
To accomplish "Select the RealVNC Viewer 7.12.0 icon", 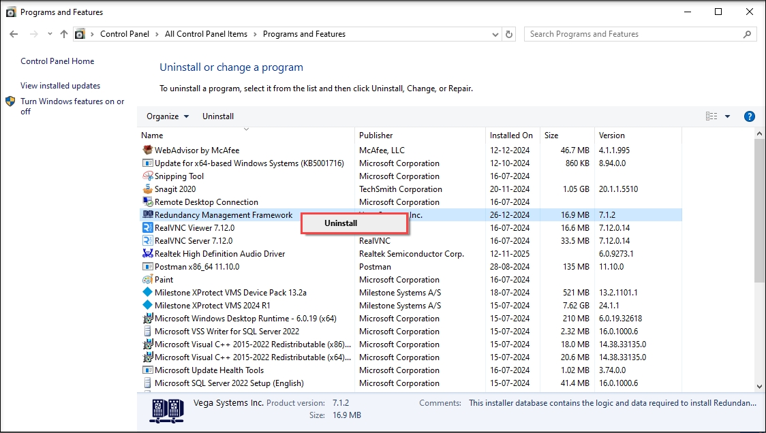I will [x=147, y=228].
